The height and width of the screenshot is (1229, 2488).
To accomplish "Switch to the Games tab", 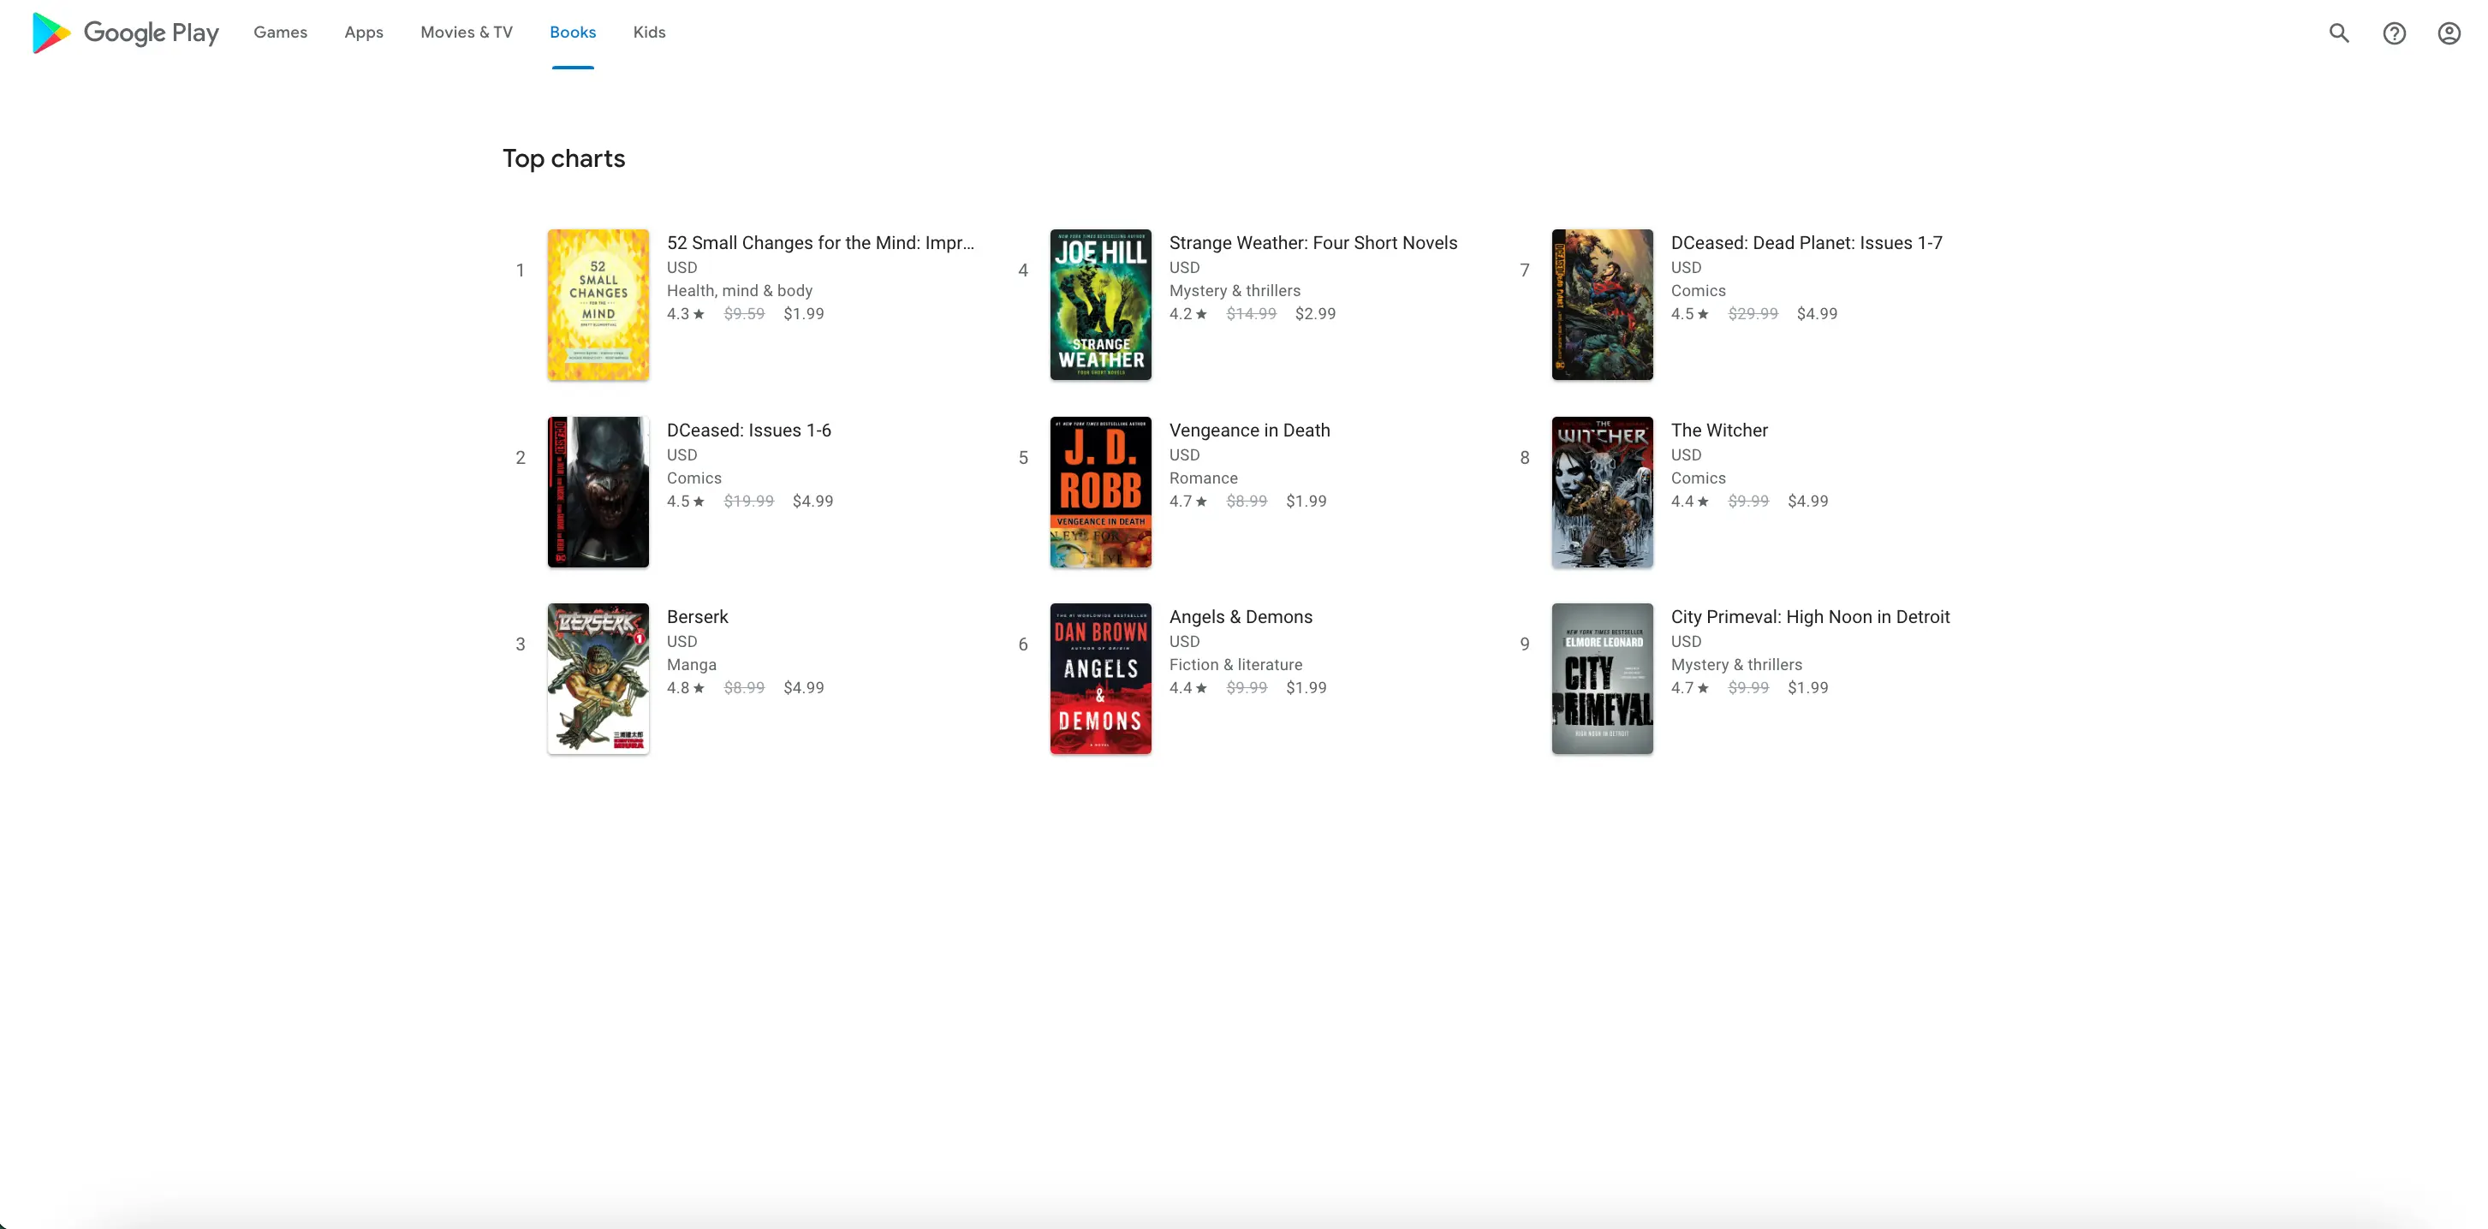I will click(280, 32).
